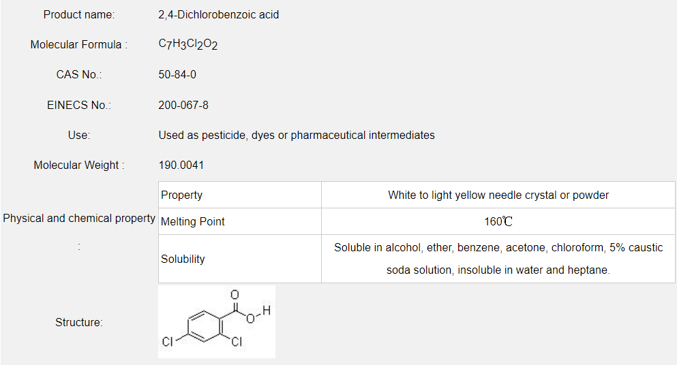Click the "Product name:" label
The height and width of the screenshot is (365, 677).
point(79,14)
